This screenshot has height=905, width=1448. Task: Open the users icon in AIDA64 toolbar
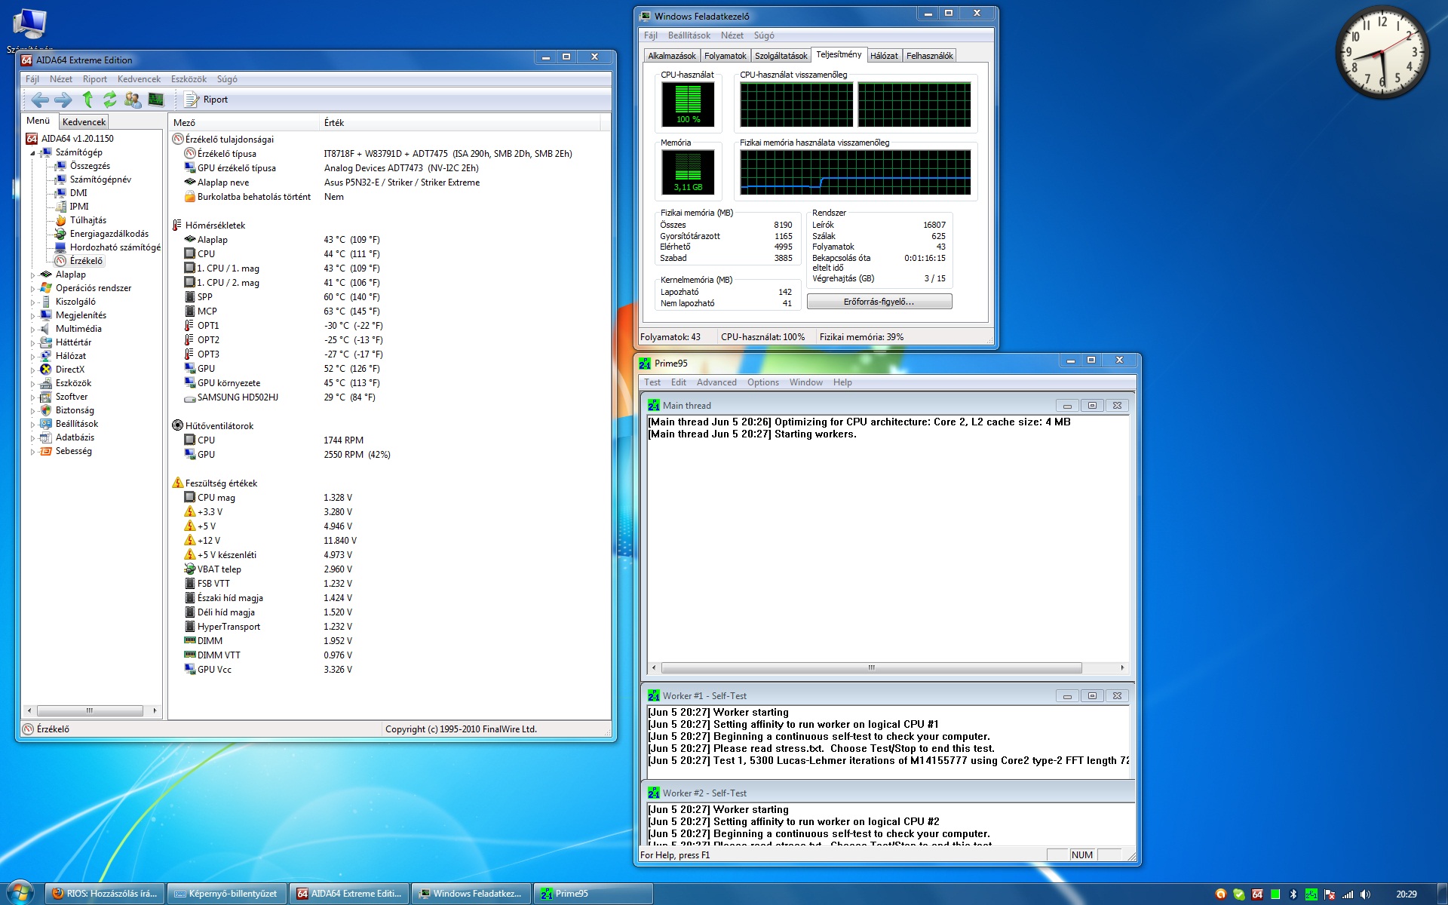tap(133, 100)
